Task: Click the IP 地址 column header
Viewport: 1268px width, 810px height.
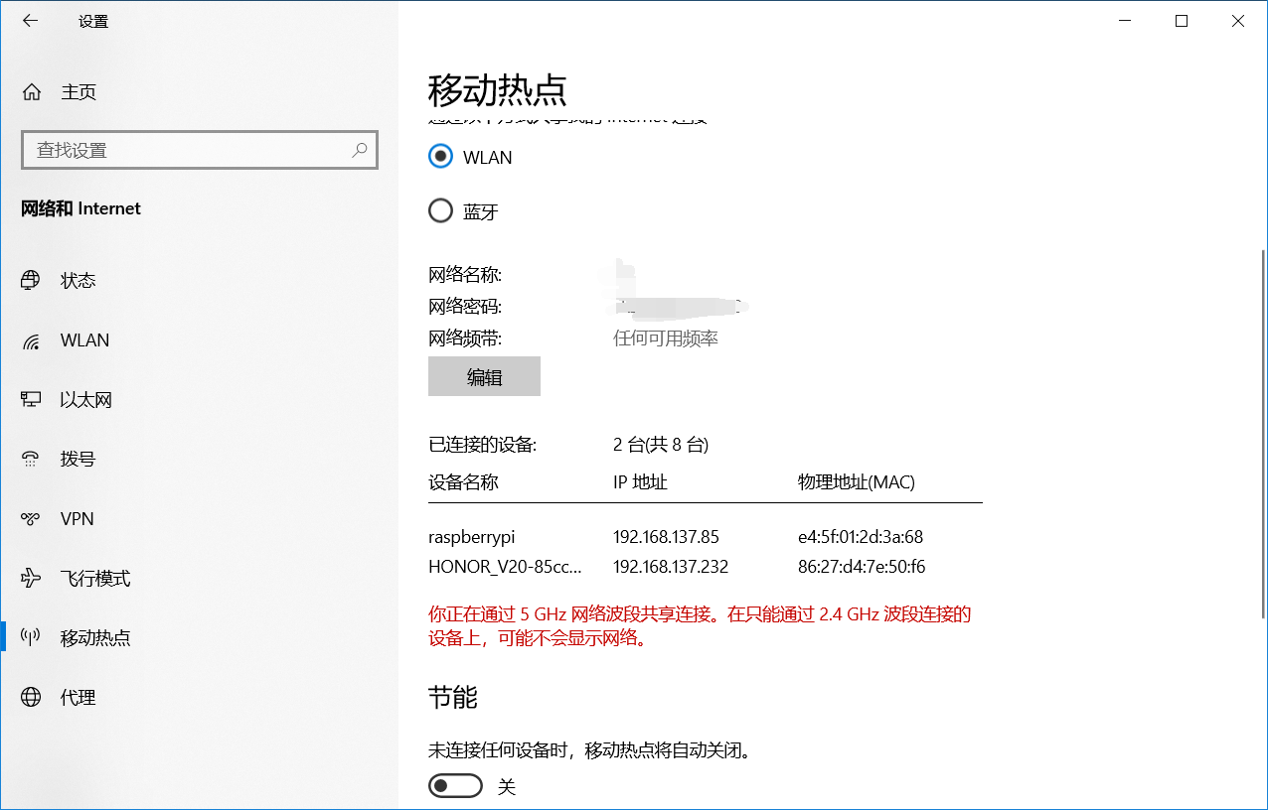Action: coord(640,482)
